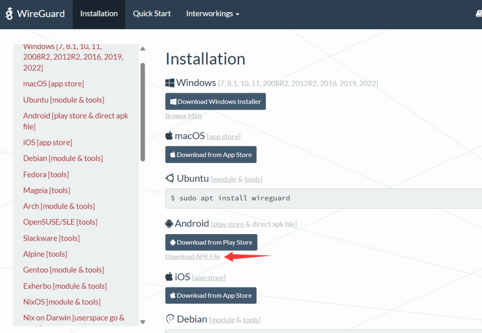Click the Apple icon beside iOS heading
Screen dimensions: 482x333
click(x=169, y=277)
